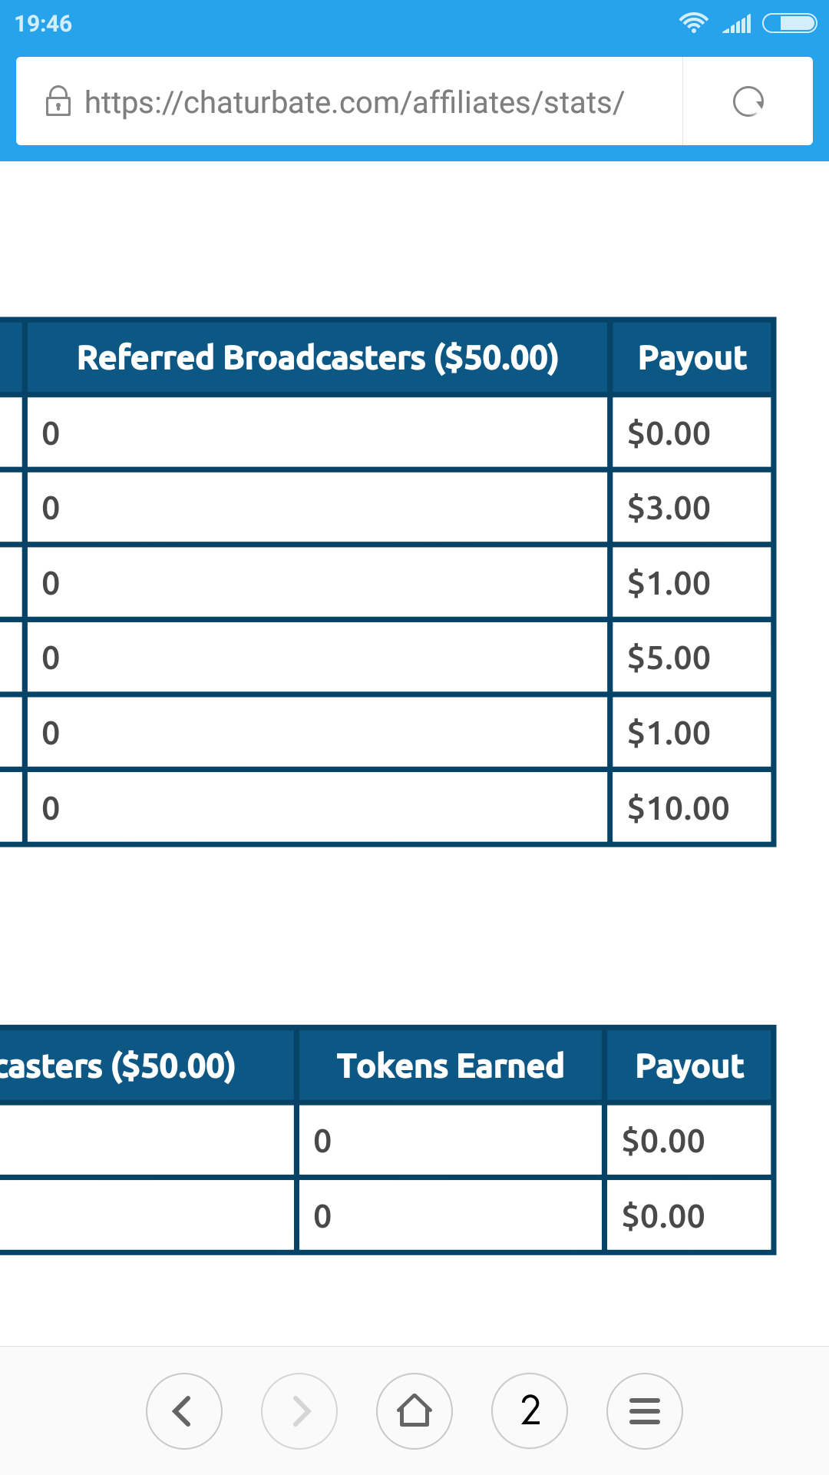Screen dimensions: 829x1475
Task: Tap the browser back arrow button
Action: [x=183, y=1410]
